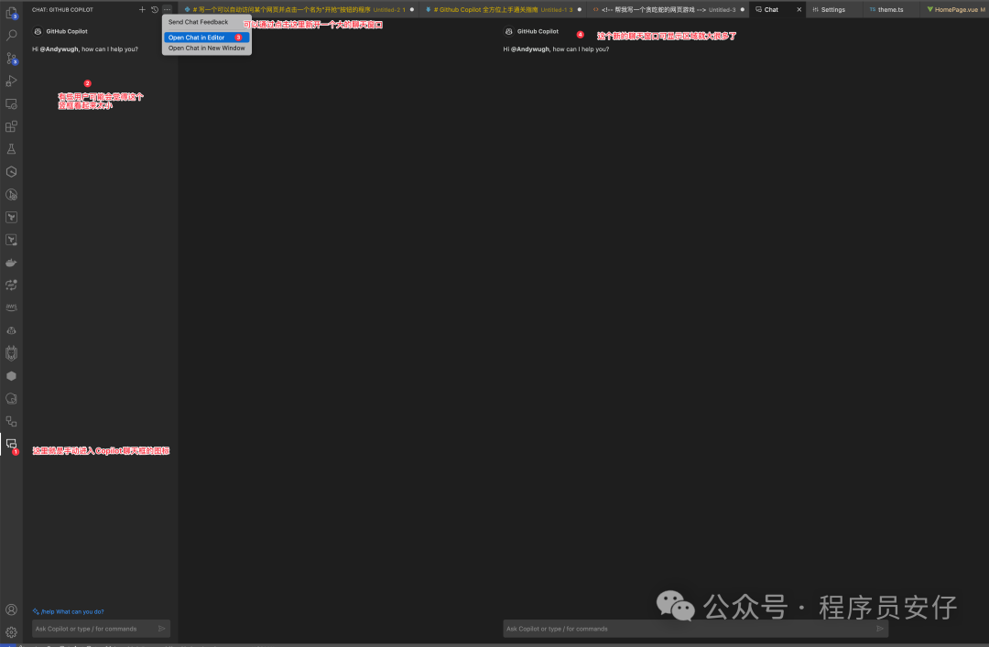The width and height of the screenshot is (989, 647).
Task: Open chat panel more actions ellipsis
Action: coord(168,9)
